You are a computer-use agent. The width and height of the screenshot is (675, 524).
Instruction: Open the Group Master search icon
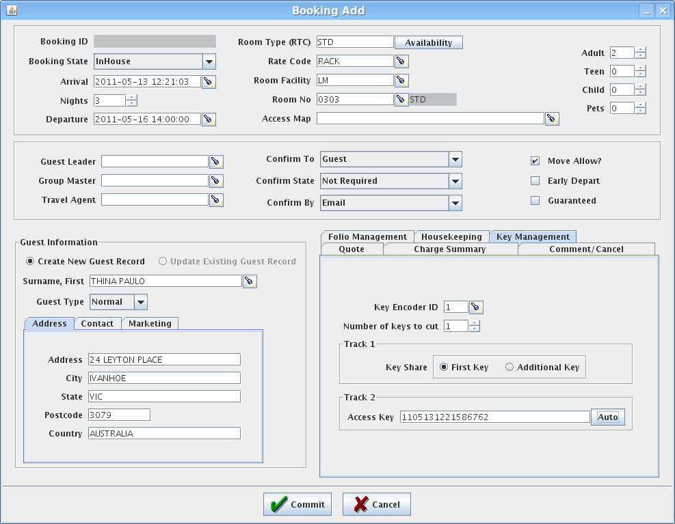click(x=216, y=180)
